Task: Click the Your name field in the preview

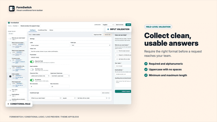Action: pyautogui.click(x=123, y=66)
